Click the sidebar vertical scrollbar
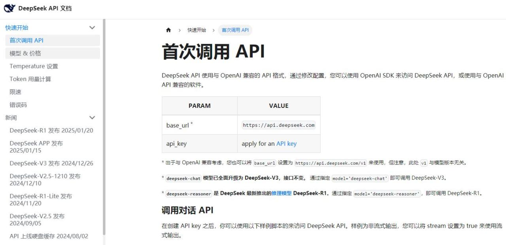This screenshot has height=245, width=506. [104, 126]
